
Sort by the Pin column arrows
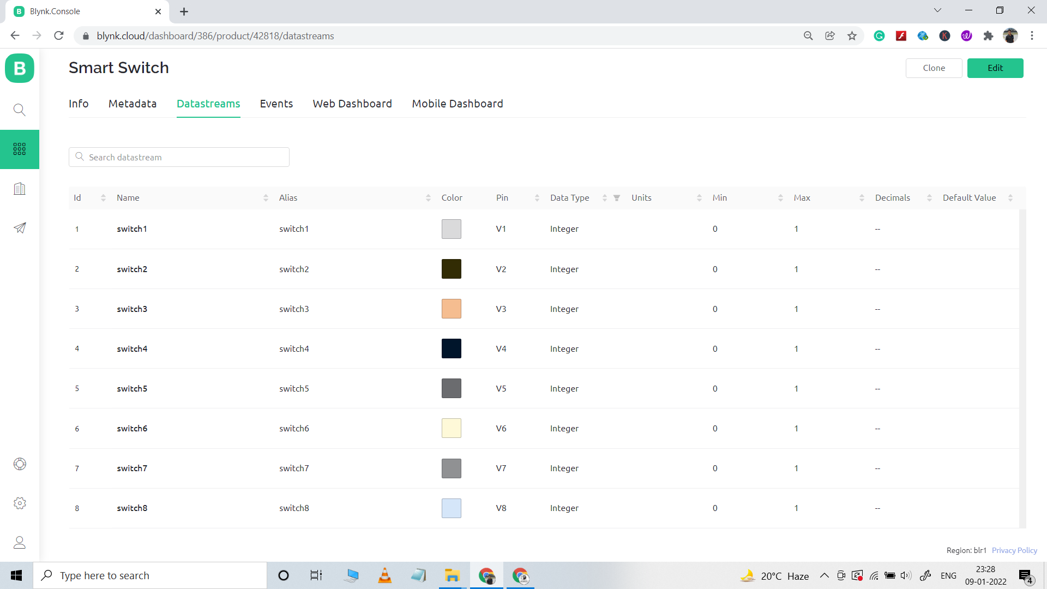click(x=537, y=198)
